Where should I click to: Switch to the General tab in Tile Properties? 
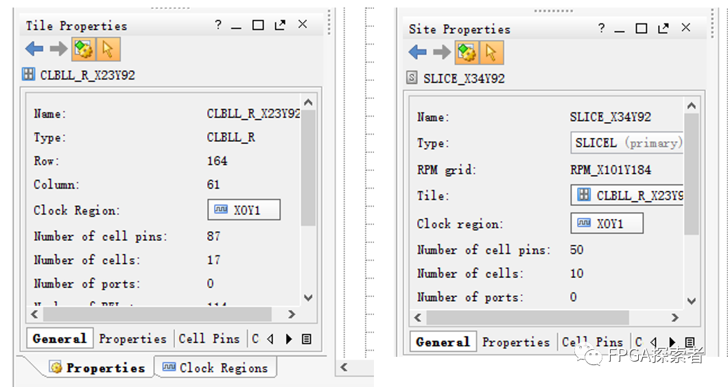tap(60, 338)
